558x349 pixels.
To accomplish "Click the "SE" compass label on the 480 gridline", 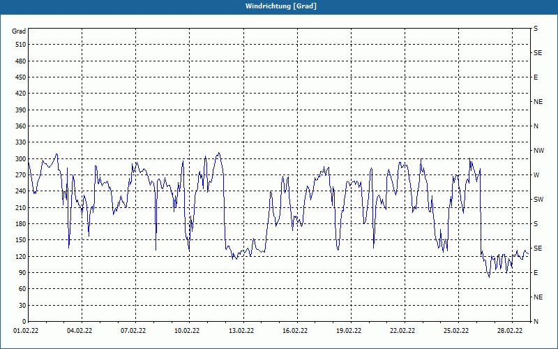I will tap(538, 53).
